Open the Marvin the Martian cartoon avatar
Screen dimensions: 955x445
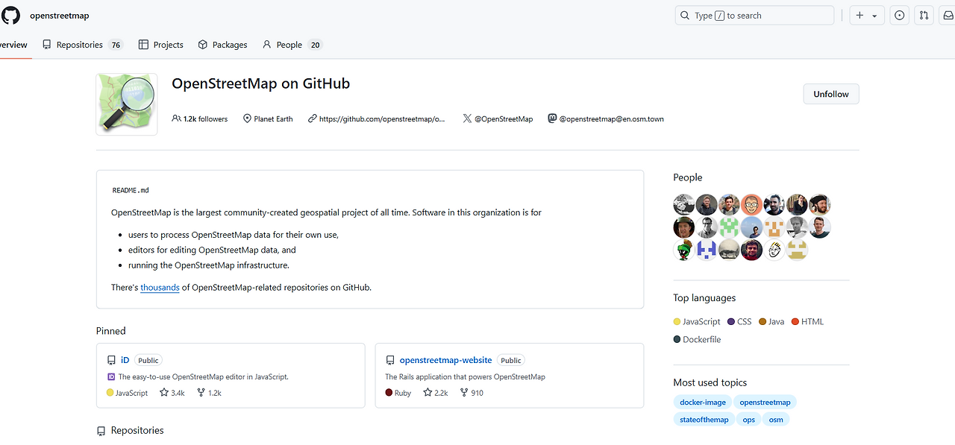(684, 250)
